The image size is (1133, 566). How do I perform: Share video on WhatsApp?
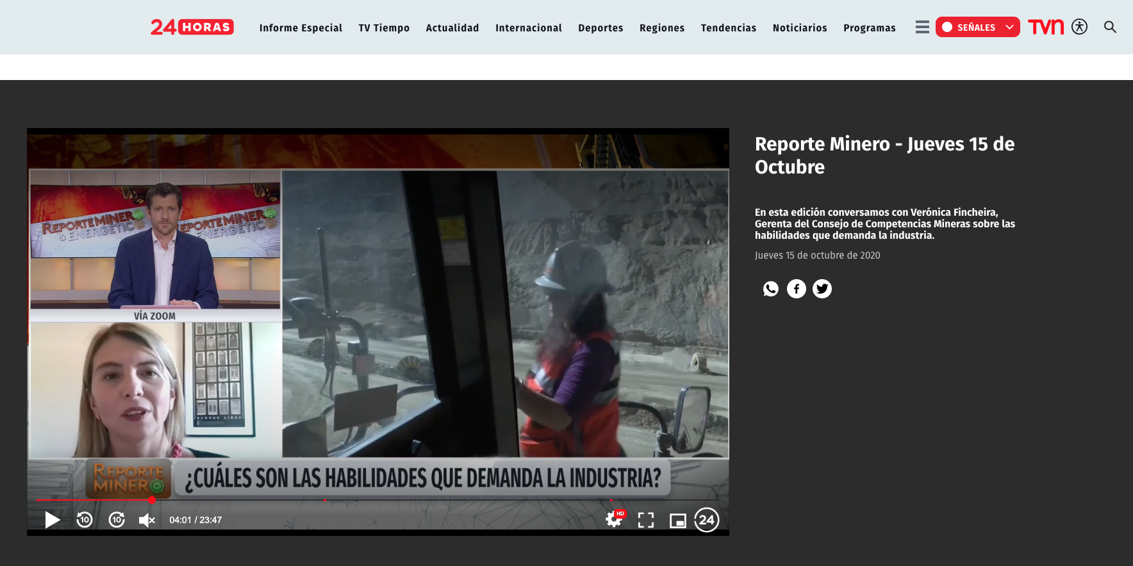(771, 289)
